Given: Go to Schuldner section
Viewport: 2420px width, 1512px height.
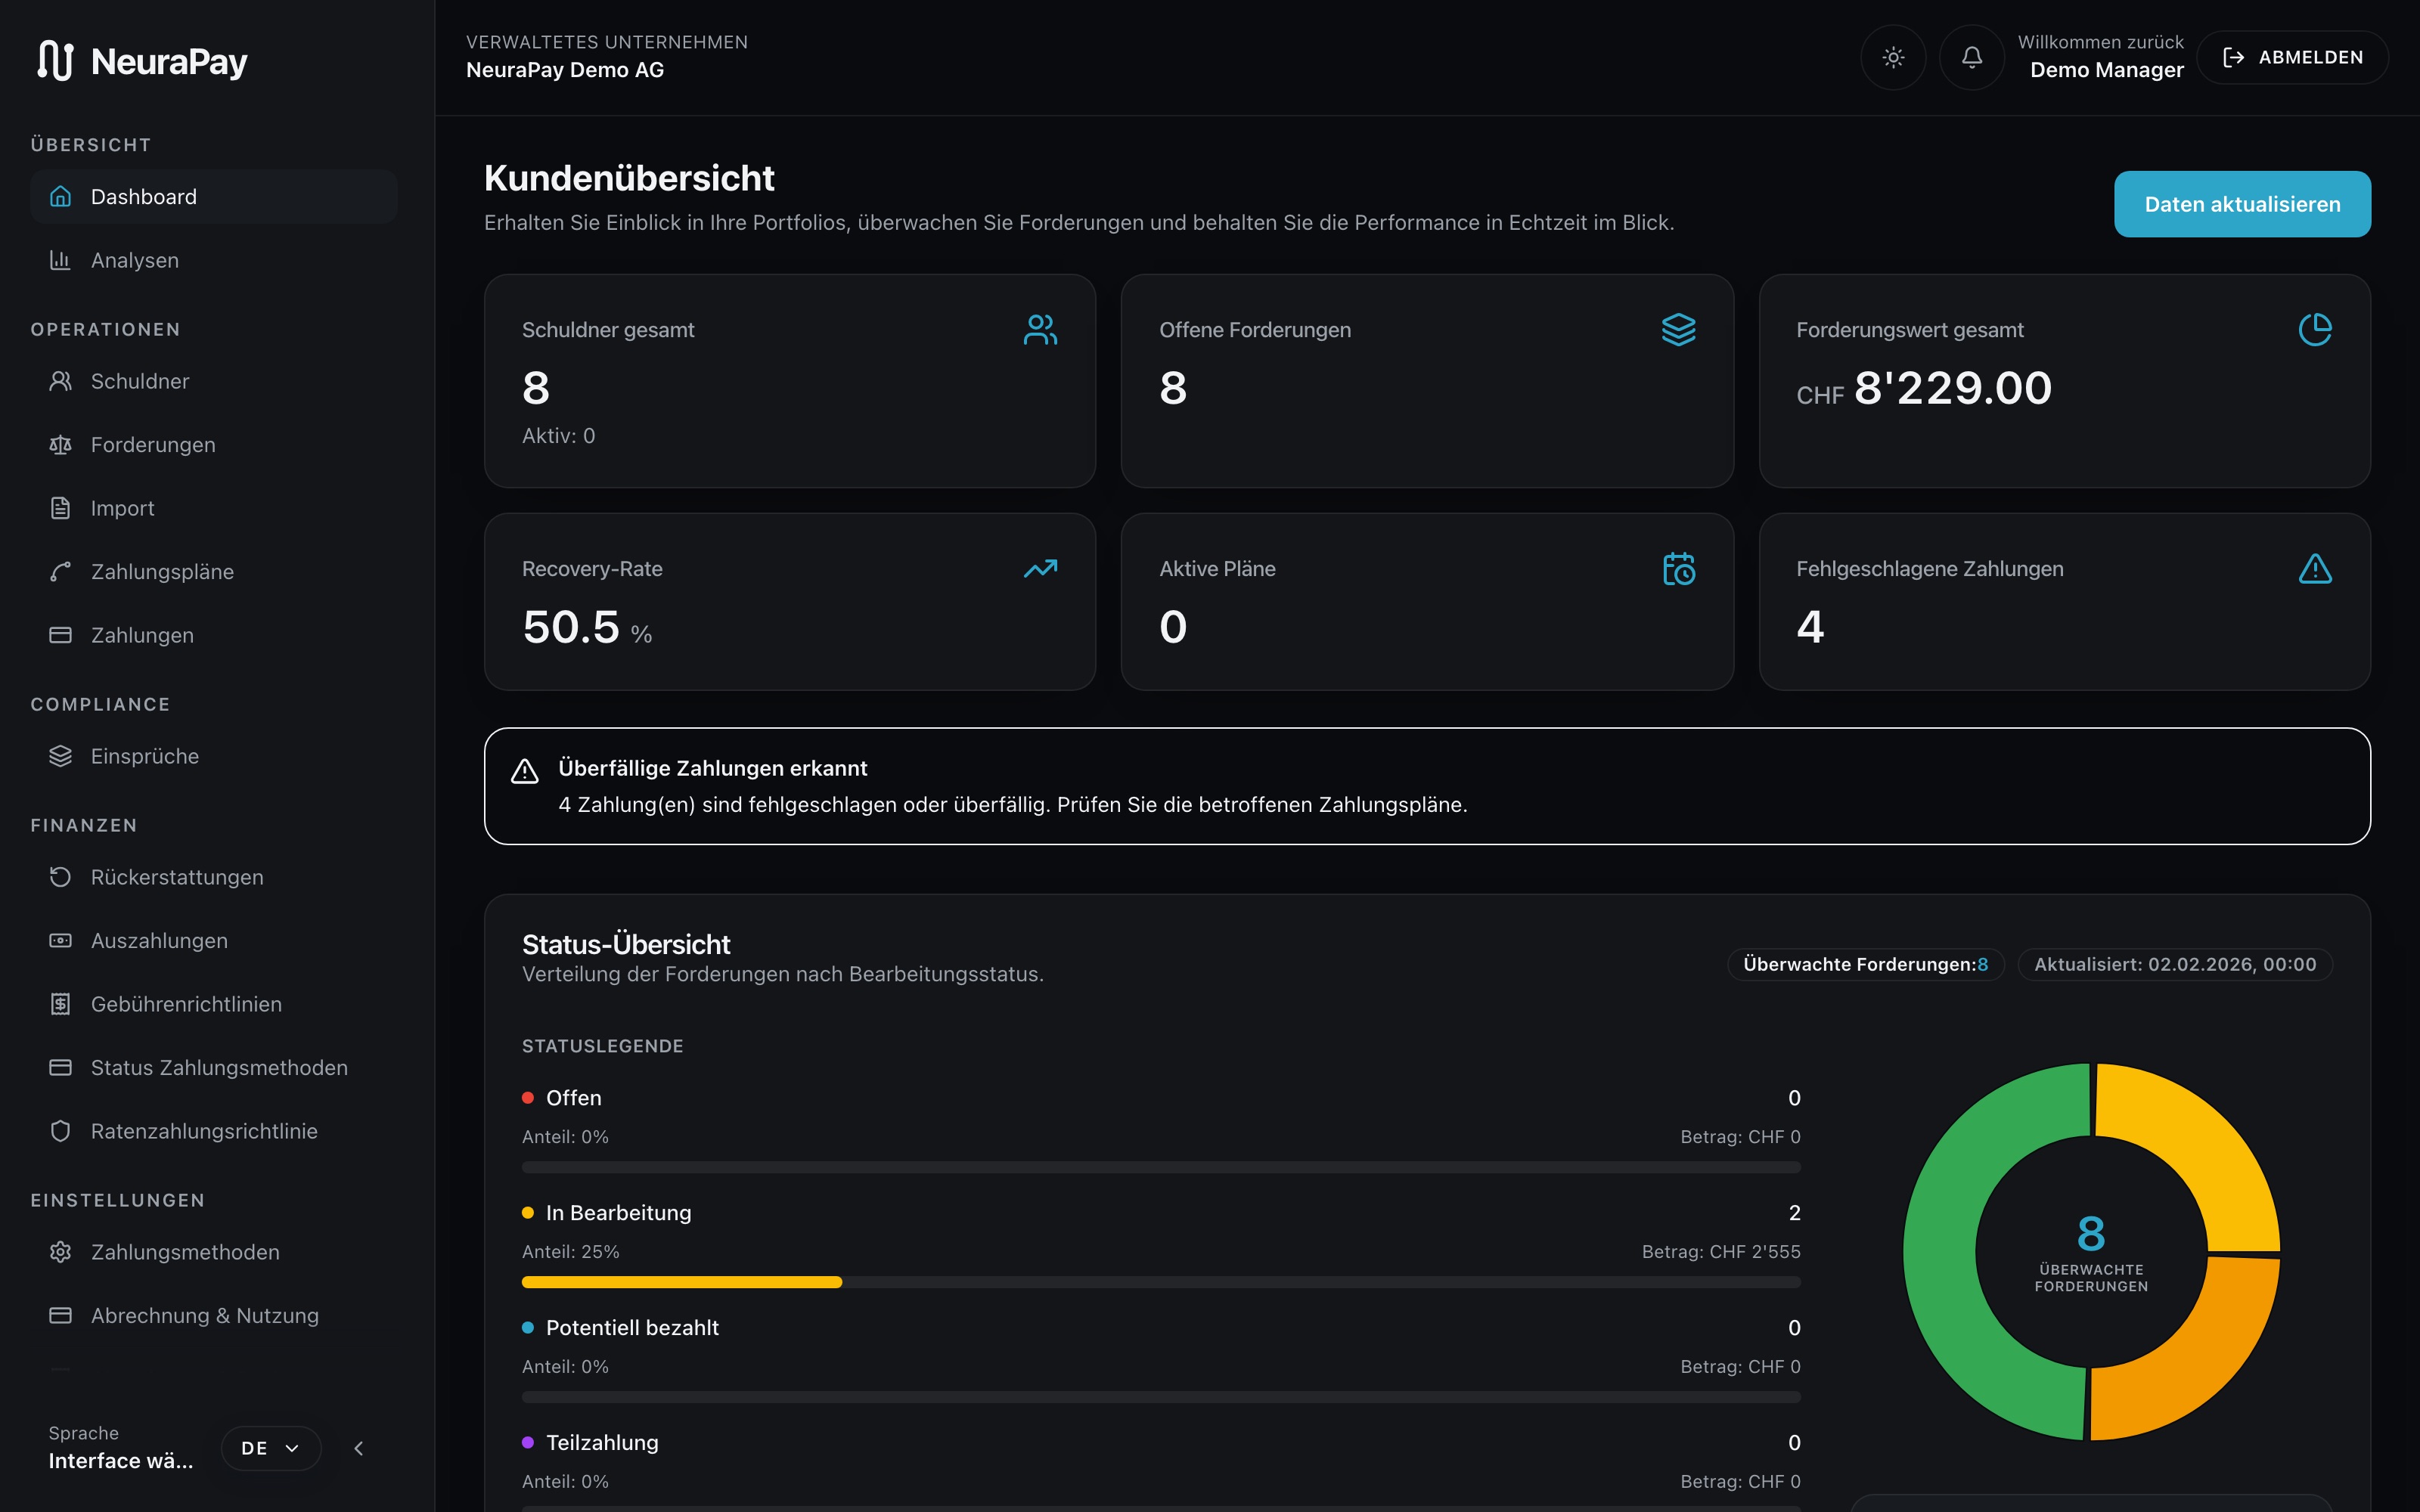Looking at the screenshot, I should click(x=214, y=381).
